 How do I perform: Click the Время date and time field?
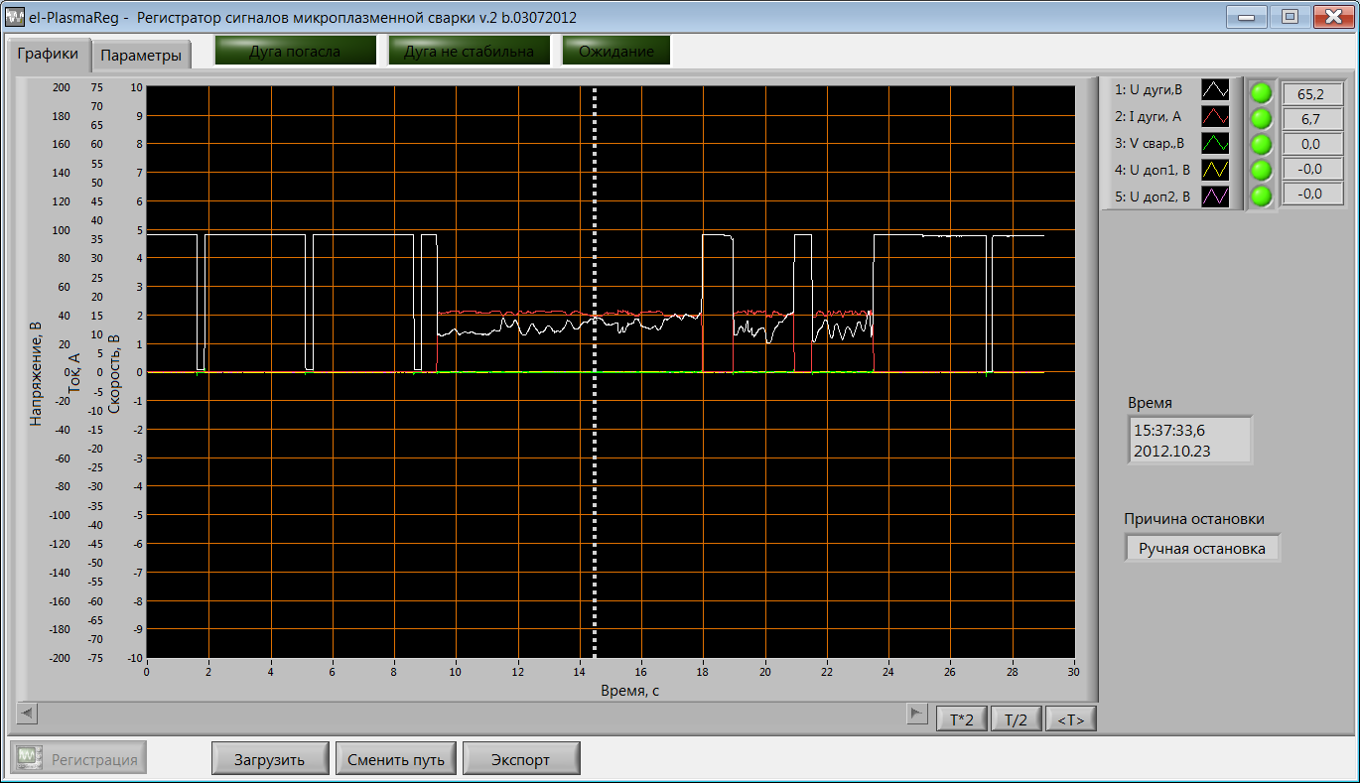[x=1190, y=440]
